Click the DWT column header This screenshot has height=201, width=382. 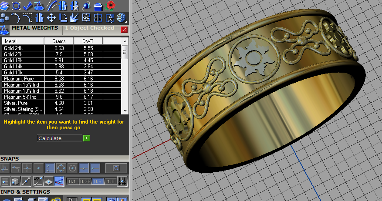coord(88,41)
